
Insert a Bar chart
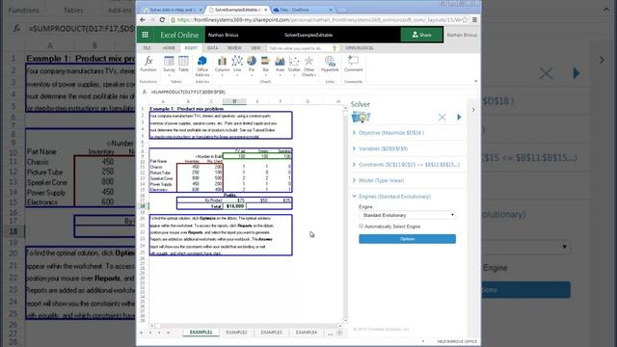pos(266,65)
